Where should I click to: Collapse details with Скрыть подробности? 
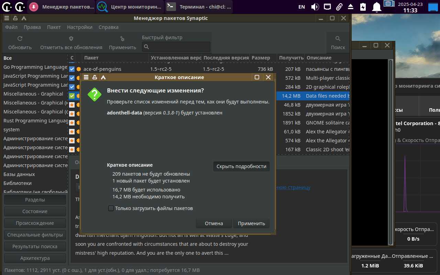click(241, 166)
